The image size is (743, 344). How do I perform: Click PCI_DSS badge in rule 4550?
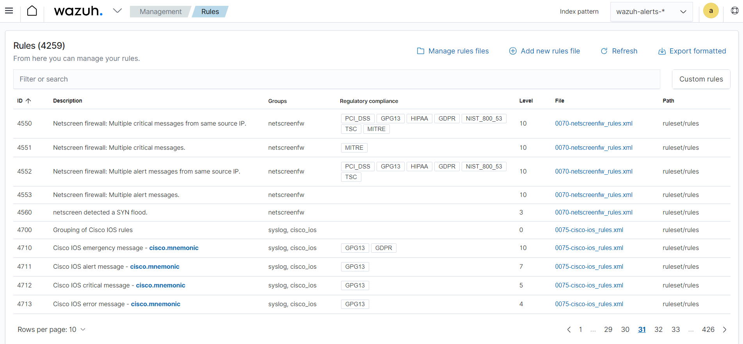357,119
